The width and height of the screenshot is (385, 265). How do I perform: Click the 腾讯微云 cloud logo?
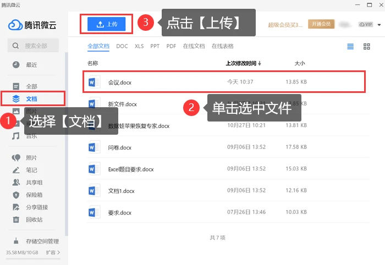click(x=32, y=25)
